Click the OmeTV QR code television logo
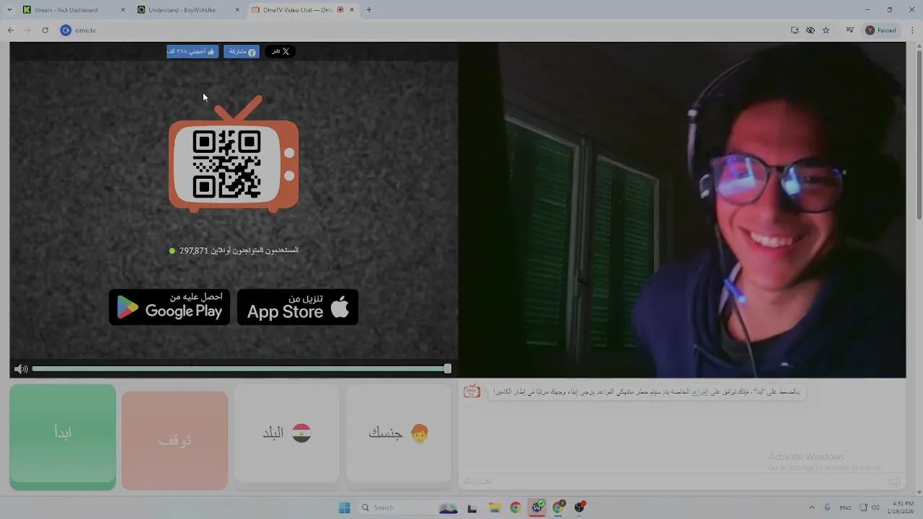 coord(234,155)
